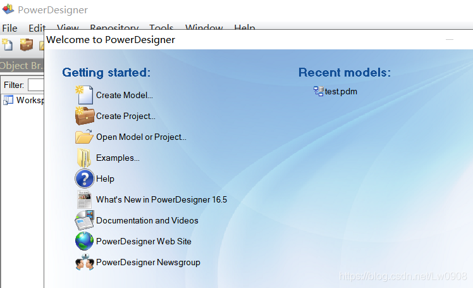Click the Examples folder icon
The image size is (473, 288).
(84, 158)
